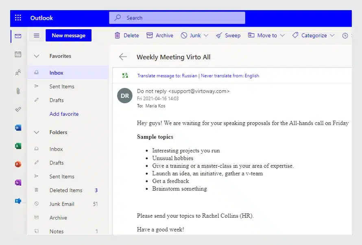The image size is (362, 245).
Task: Click sender address support@virtoway.com
Action: tap(199, 91)
